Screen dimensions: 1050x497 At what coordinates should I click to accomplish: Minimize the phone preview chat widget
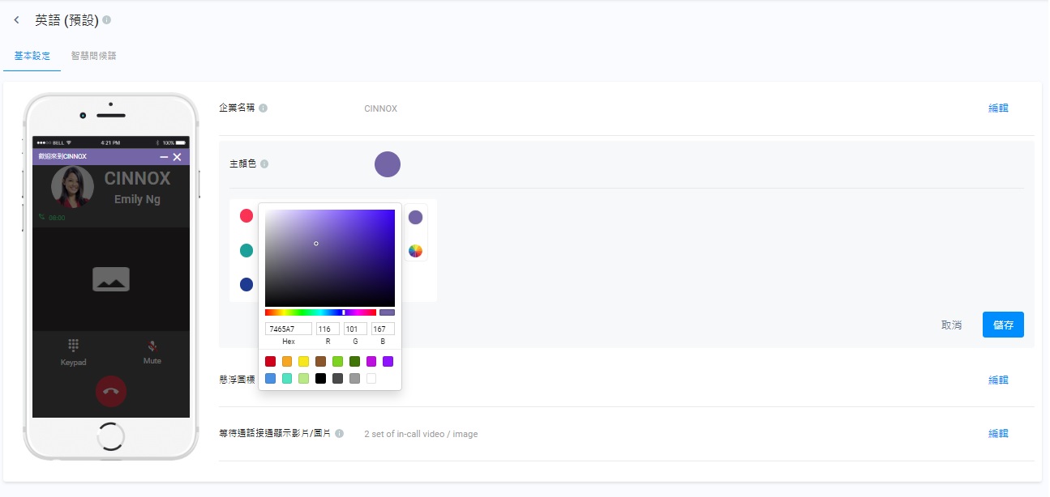[x=165, y=156]
